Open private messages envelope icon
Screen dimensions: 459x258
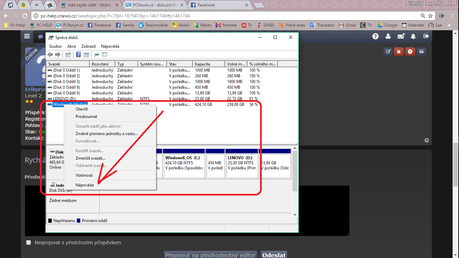[x=401, y=36]
